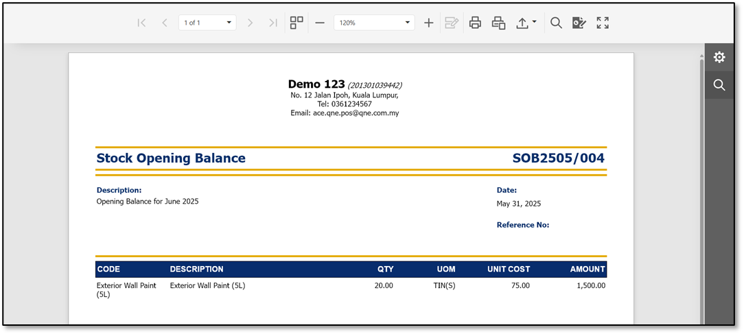Click the vertical scrollbar of the report

pyautogui.click(x=701, y=190)
